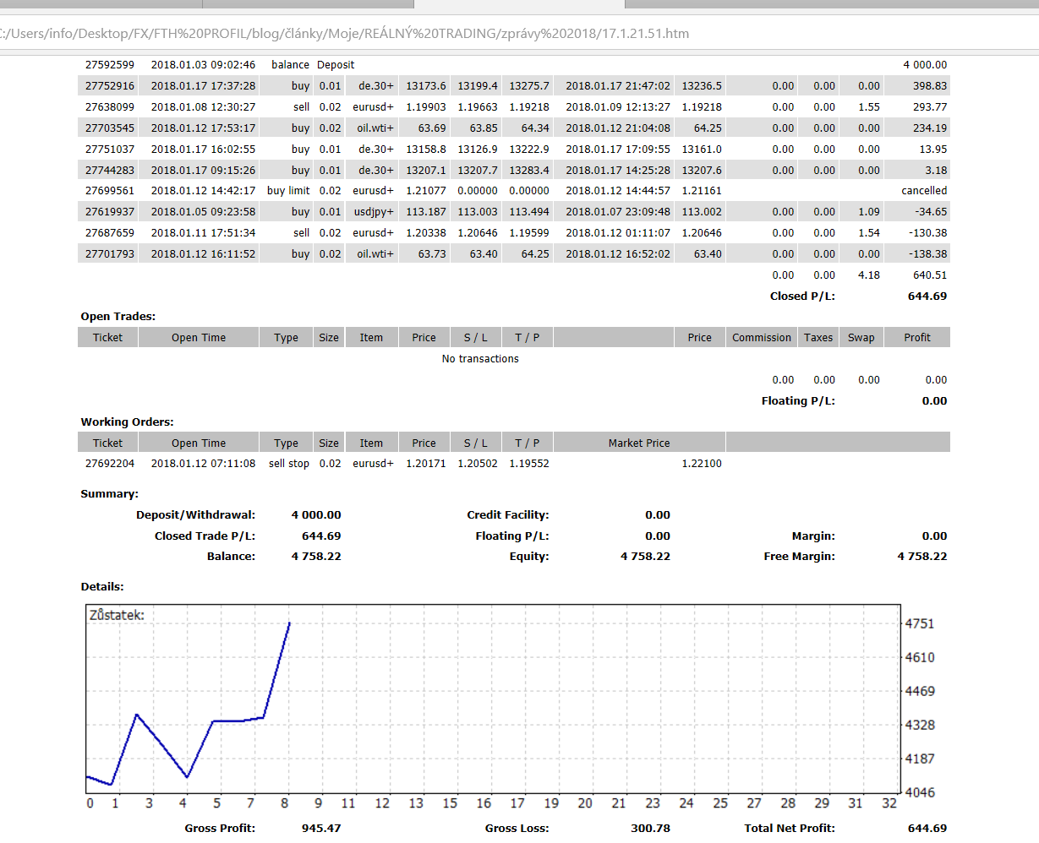
Task: Switch to the active white browser tab
Action: 519,4
